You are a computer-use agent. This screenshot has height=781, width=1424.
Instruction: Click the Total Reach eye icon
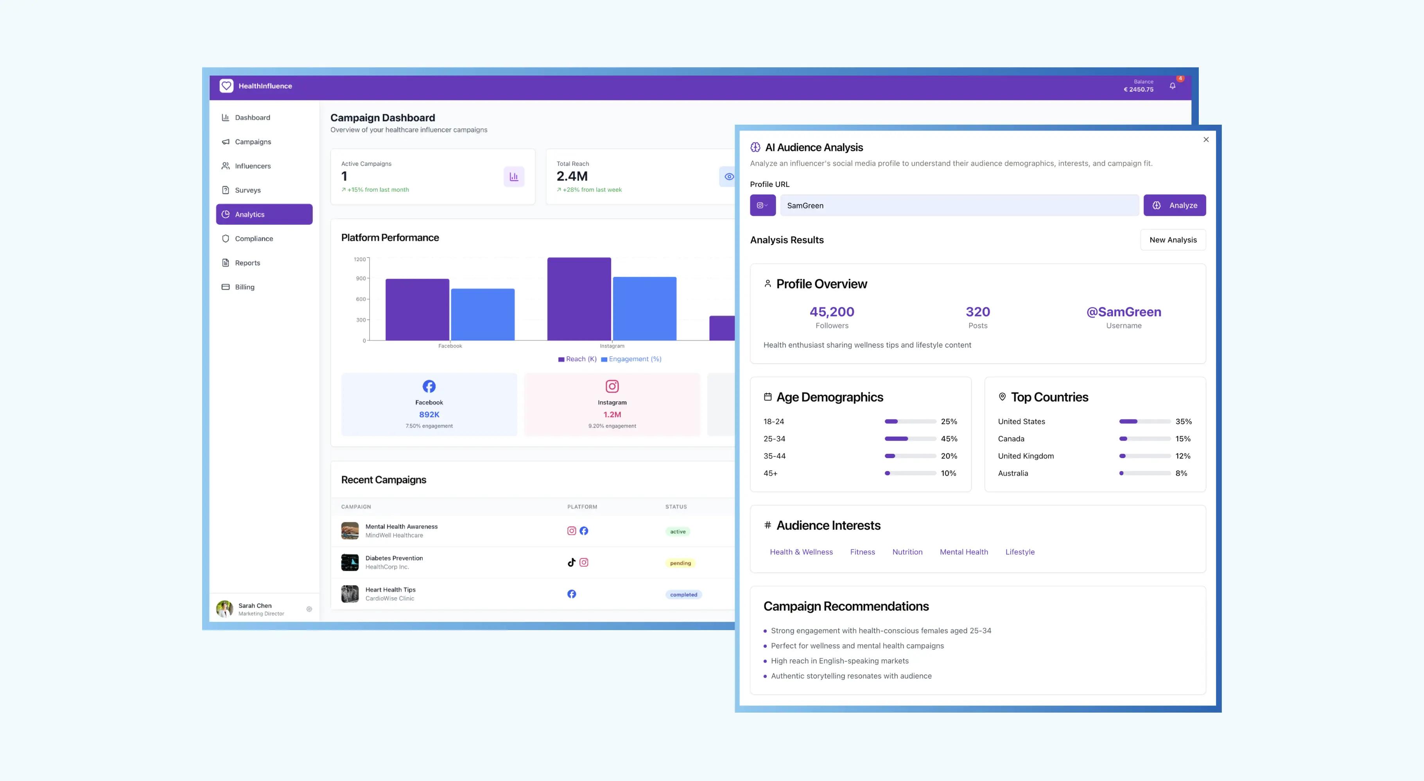(x=728, y=177)
